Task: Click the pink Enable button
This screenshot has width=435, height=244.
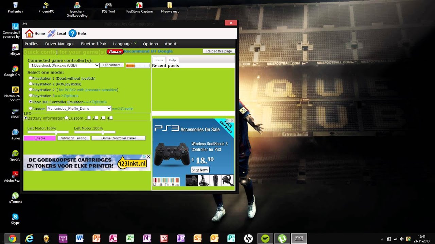Action: pos(40,138)
